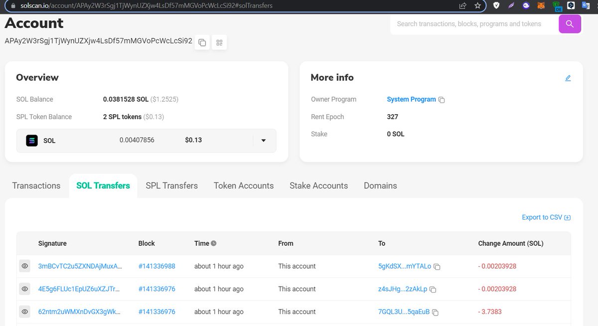Click the Rent Epoch value 327
Screen dimensions: 598x326
pyautogui.click(x=393, y=117)
